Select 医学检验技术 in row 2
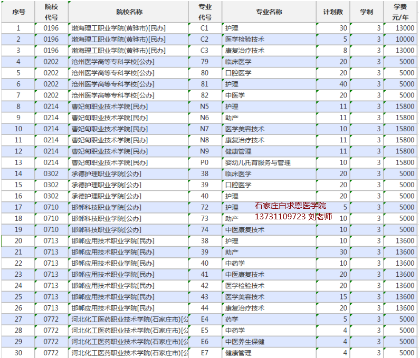Image resolution: width=420 pixels, height=358 pixels. pos(245,40)
